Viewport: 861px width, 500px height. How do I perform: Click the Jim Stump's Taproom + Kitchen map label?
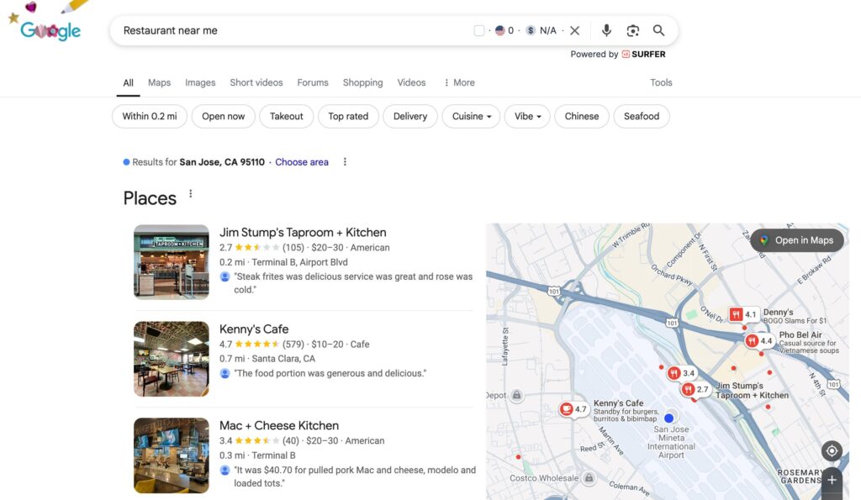(x=752, y=390)
